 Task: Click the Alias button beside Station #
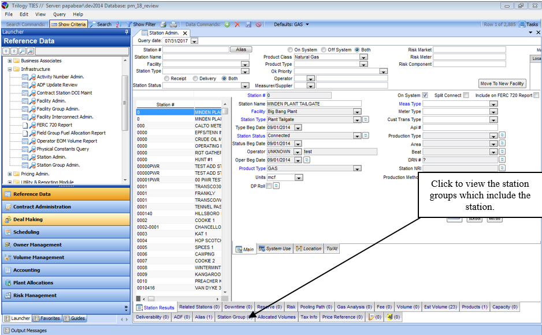[241, 50]
